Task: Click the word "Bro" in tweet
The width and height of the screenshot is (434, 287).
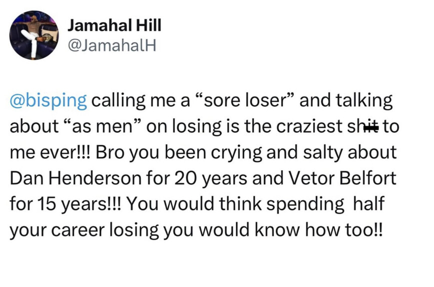Action: (109, 152)
